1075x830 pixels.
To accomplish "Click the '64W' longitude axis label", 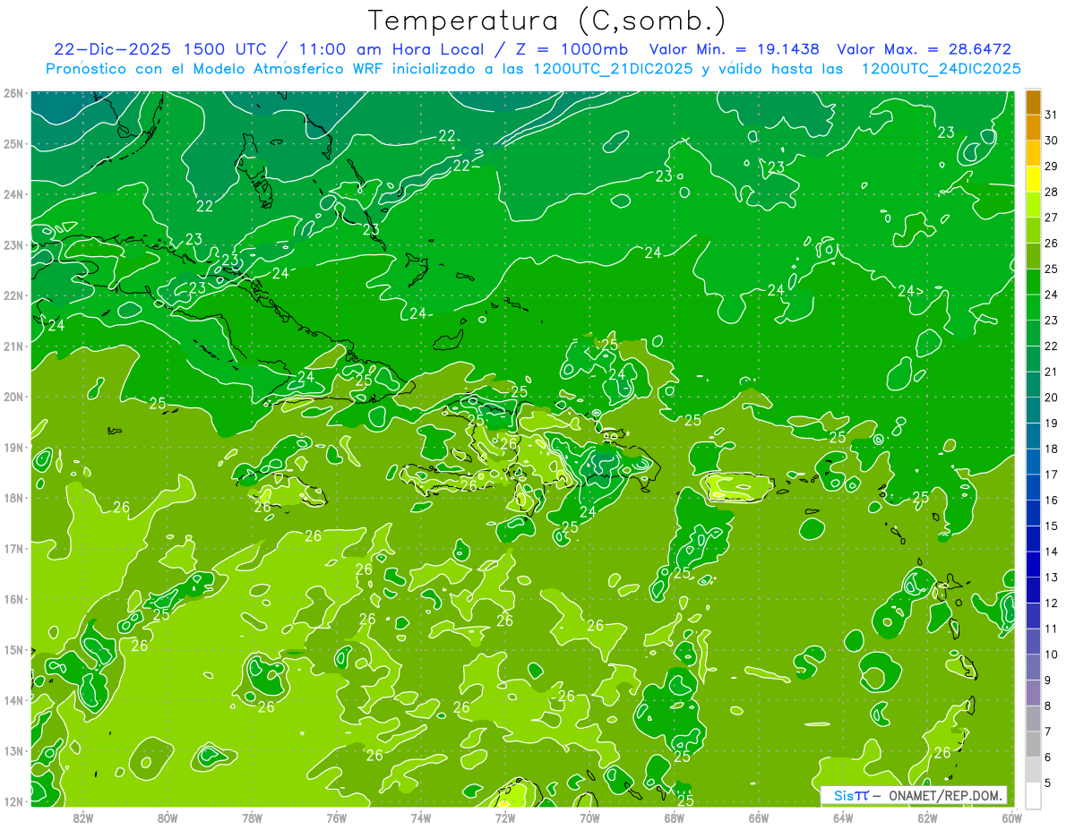I will [x=842, y=817].
